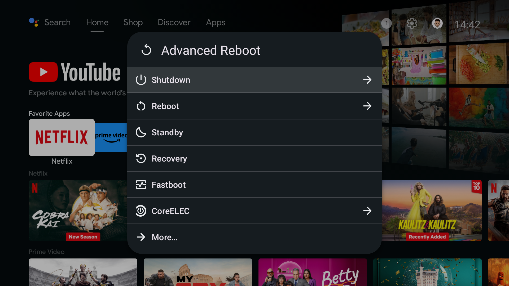Select the Reboot menu entry
Image resolution: width=509 pixels, height=286 pixels.
coord(254,106)
